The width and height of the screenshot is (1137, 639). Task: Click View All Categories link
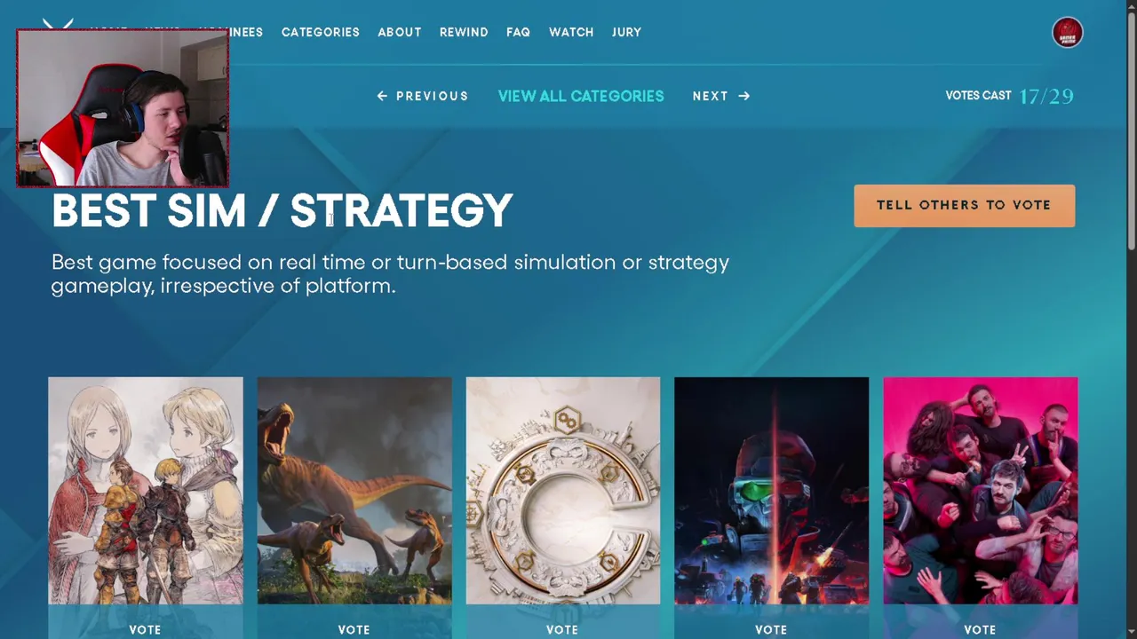[581, 96]
